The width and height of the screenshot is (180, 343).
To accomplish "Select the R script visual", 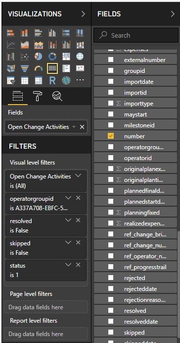I will [x=52, y=80].
